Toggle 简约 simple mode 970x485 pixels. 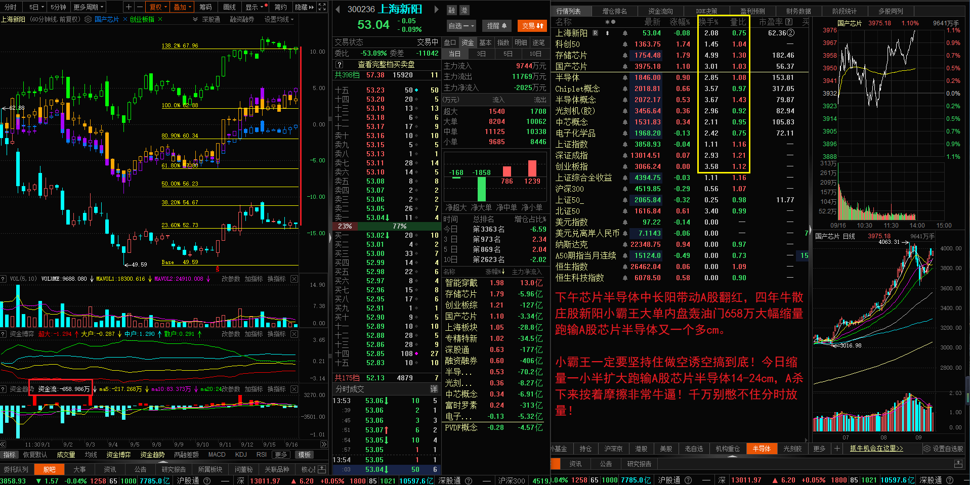281,7
